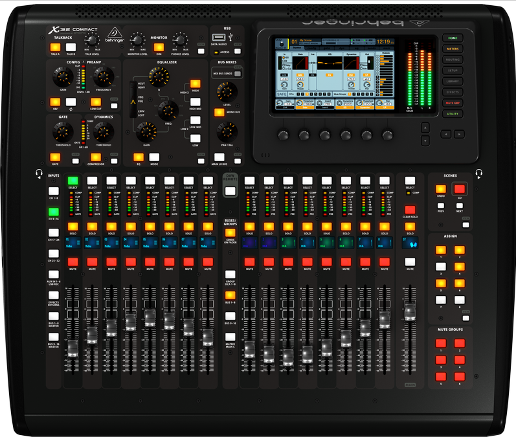The height and width of the screenshot is (437, 516).
Task: Click the red scenes GO button
Action: coord(460,189)
